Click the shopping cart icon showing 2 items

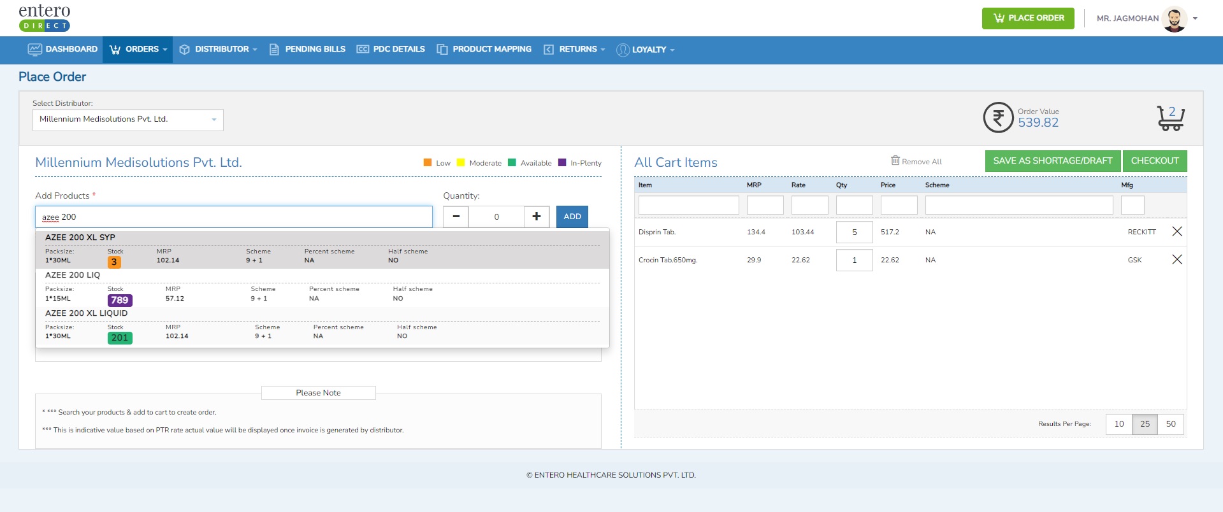(1170, 118)
